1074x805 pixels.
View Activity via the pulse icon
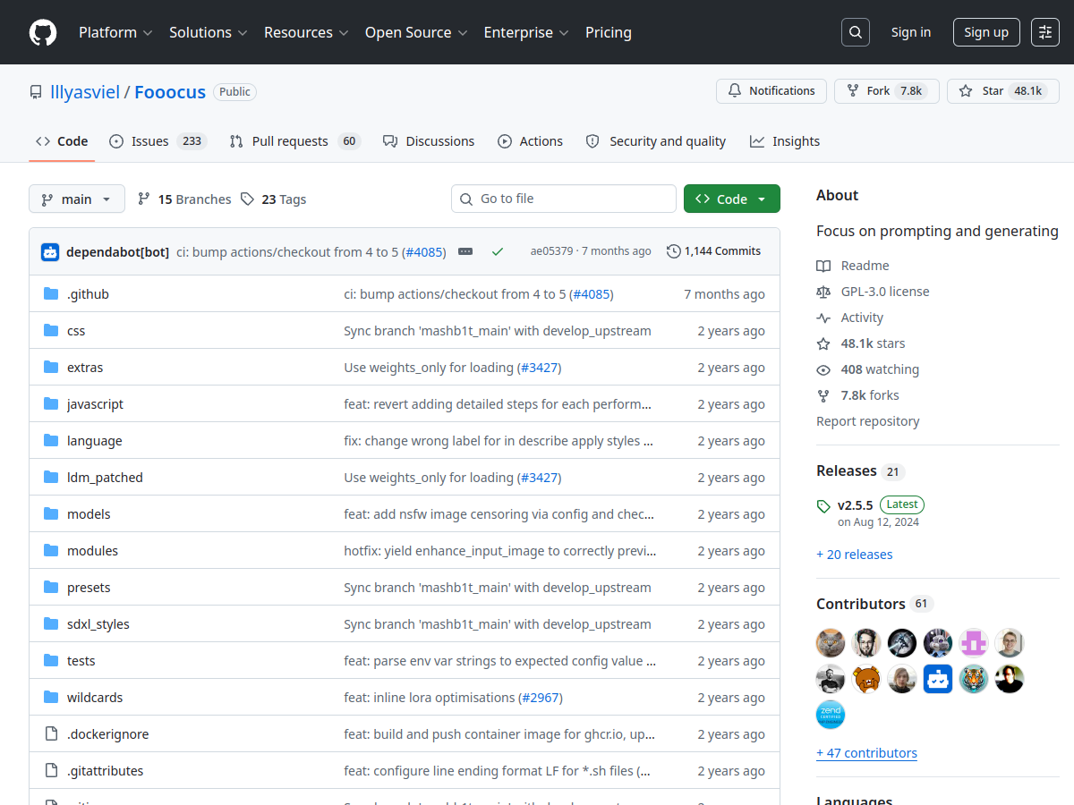823,317
